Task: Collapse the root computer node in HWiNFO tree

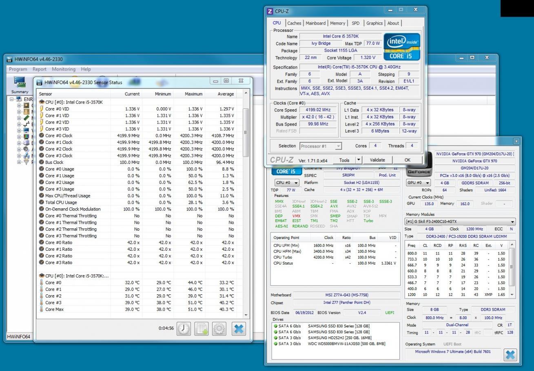Action: (x=12, y=99)
